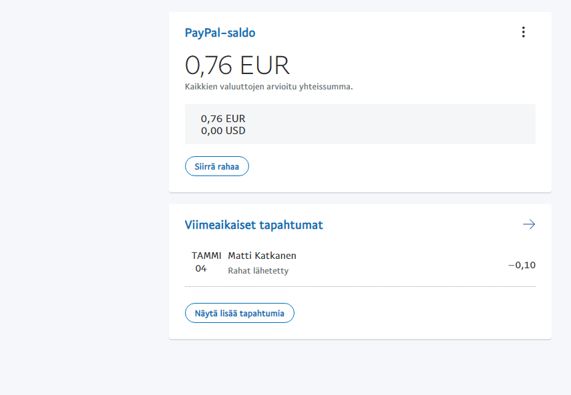Viewport: 571px width, 395px height.
Task: Click the TAMMI month label
Action: (x=206, y=256)
